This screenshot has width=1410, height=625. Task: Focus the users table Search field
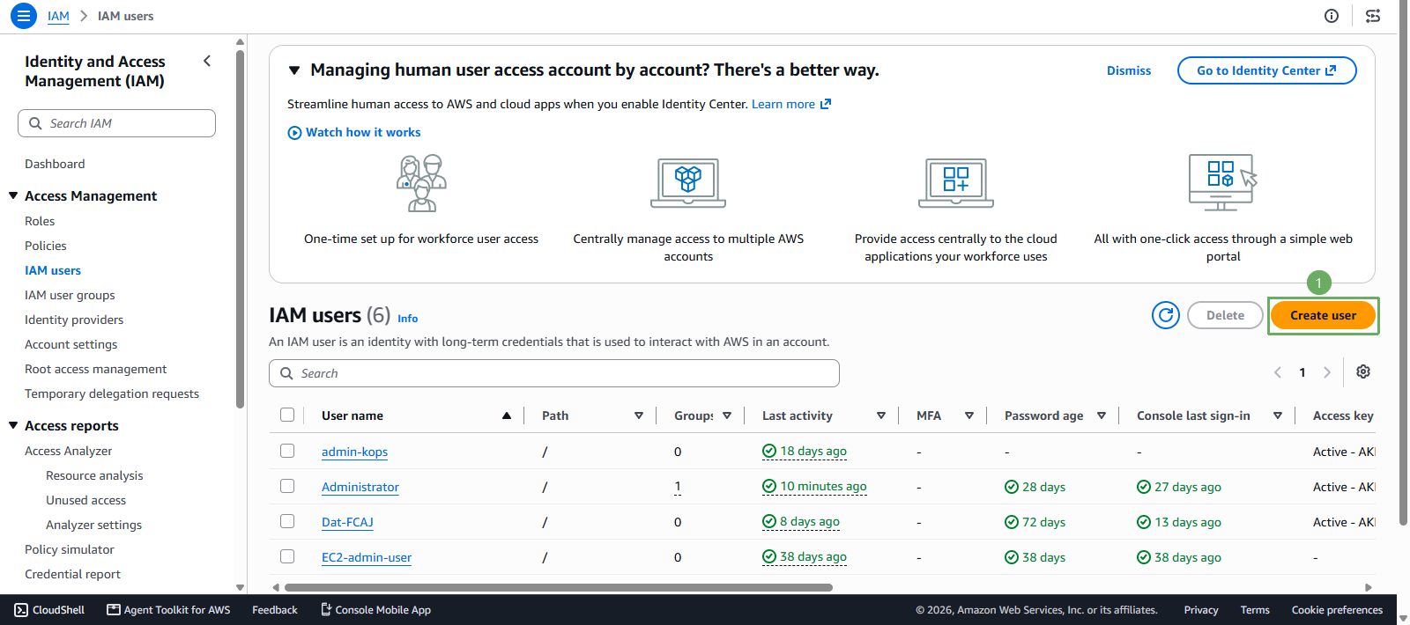click(554, 373)
